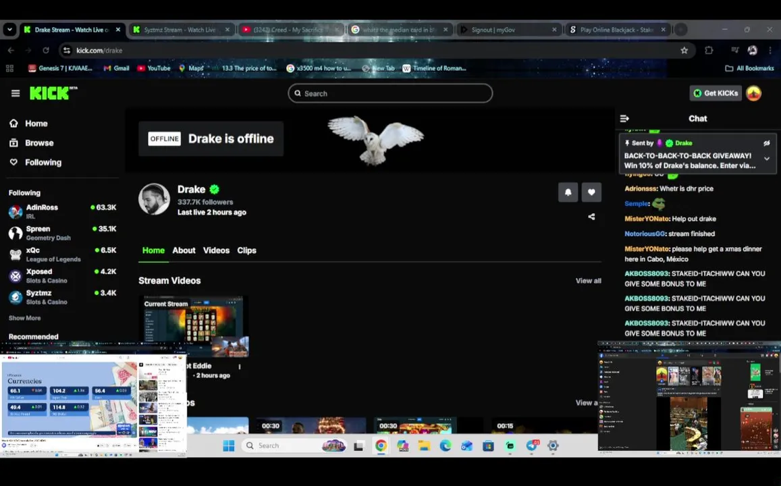
Task: Click the Windows taskbar search box
Action: 294,446
